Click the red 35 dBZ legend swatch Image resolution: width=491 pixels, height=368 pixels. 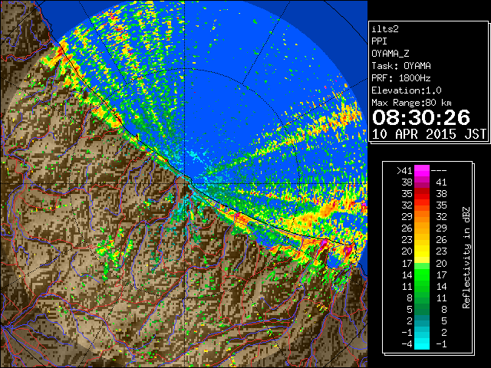coord(422,194)
